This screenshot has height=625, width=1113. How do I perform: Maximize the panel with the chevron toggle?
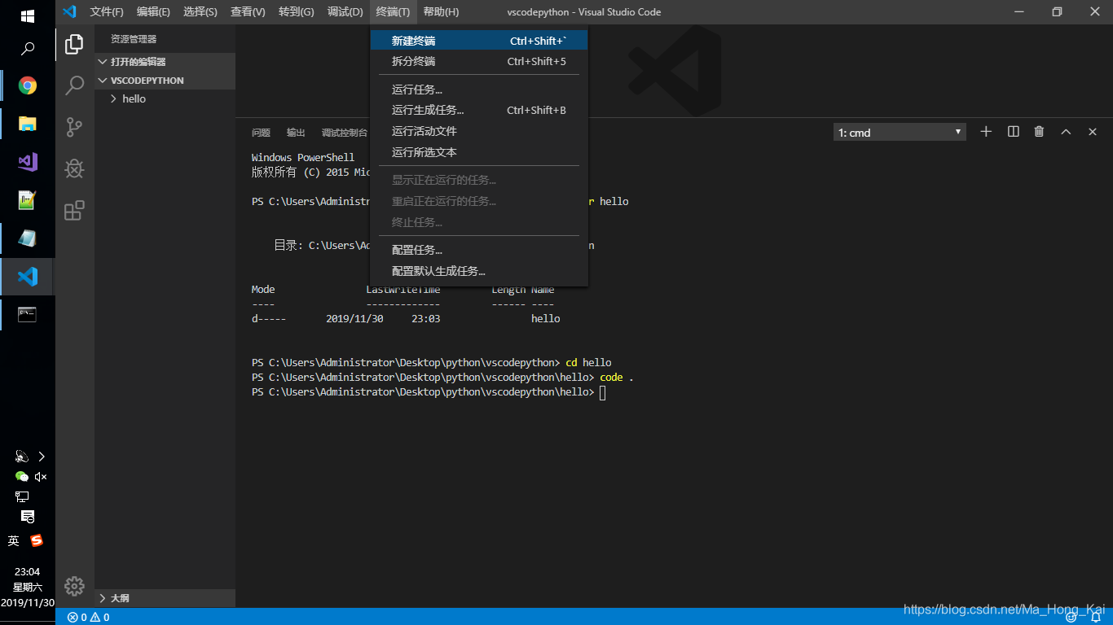pos(1066,131)
